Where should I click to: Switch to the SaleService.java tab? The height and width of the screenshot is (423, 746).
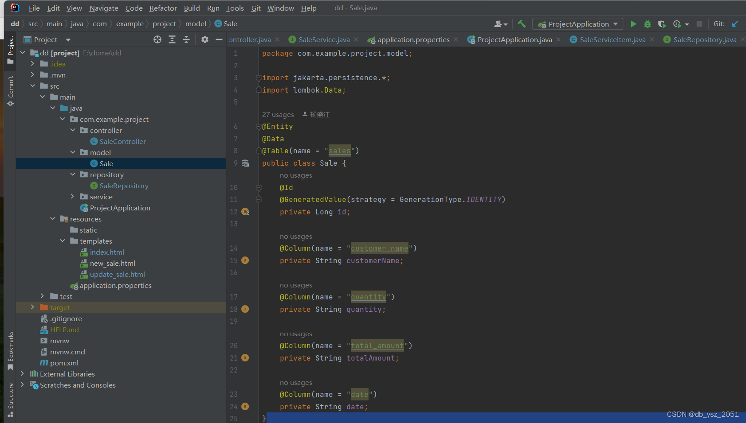(324, 39)
